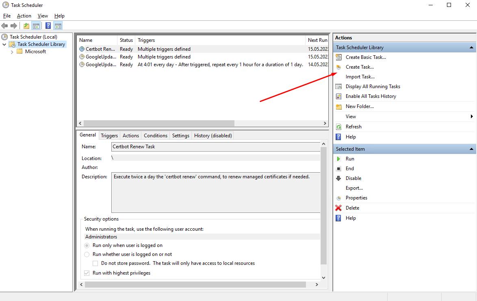Click the Refresh icon in Actions
Viewport: 477px width, 301px height.
pyautogui.click(x=338, y=127)
